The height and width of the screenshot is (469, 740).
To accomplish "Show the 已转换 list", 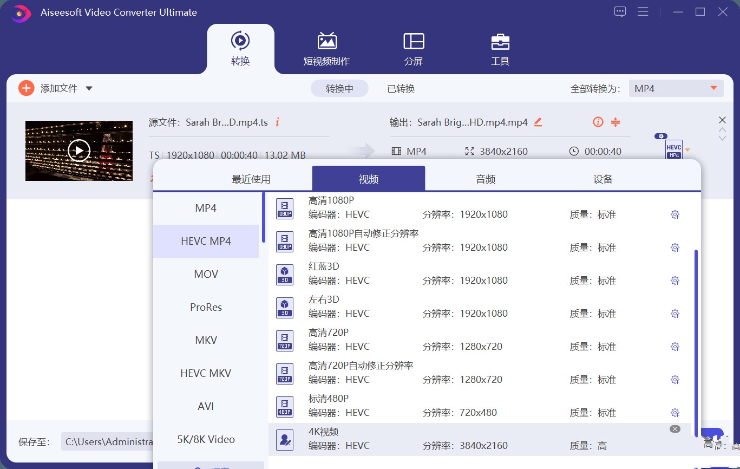I will coord(401,89).
